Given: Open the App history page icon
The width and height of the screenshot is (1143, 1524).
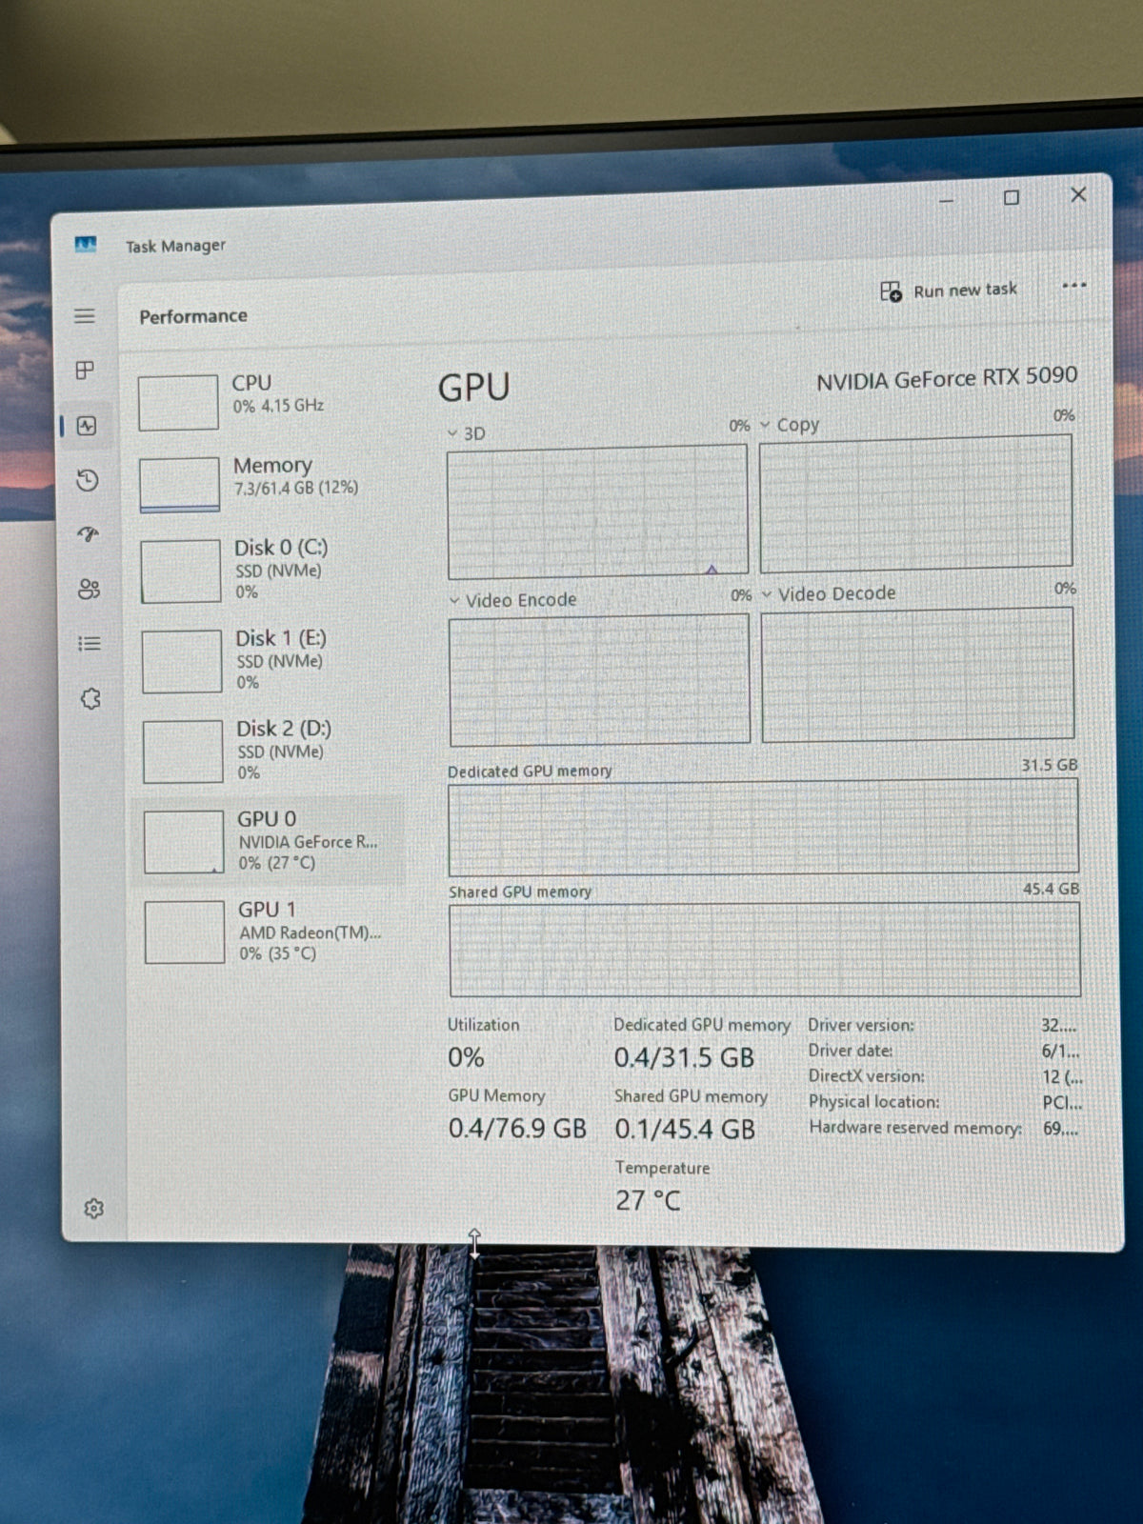Looking at the screenshot, I should [x=88, y=480].
